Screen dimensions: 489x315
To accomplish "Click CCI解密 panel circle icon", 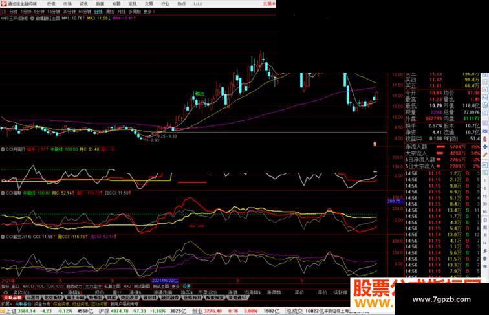I will tap(3, 237).
